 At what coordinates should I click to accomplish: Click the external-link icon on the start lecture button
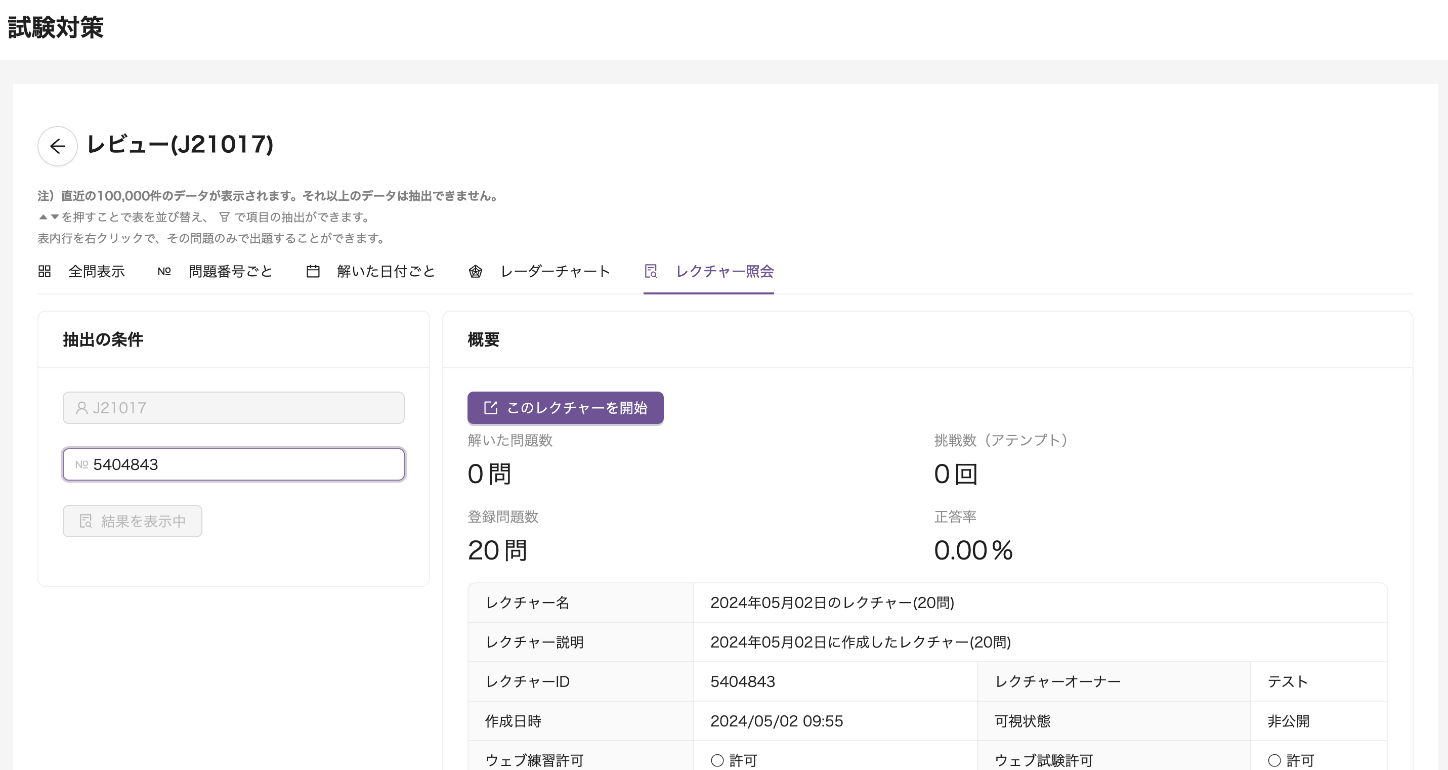(x=490, y=408)
